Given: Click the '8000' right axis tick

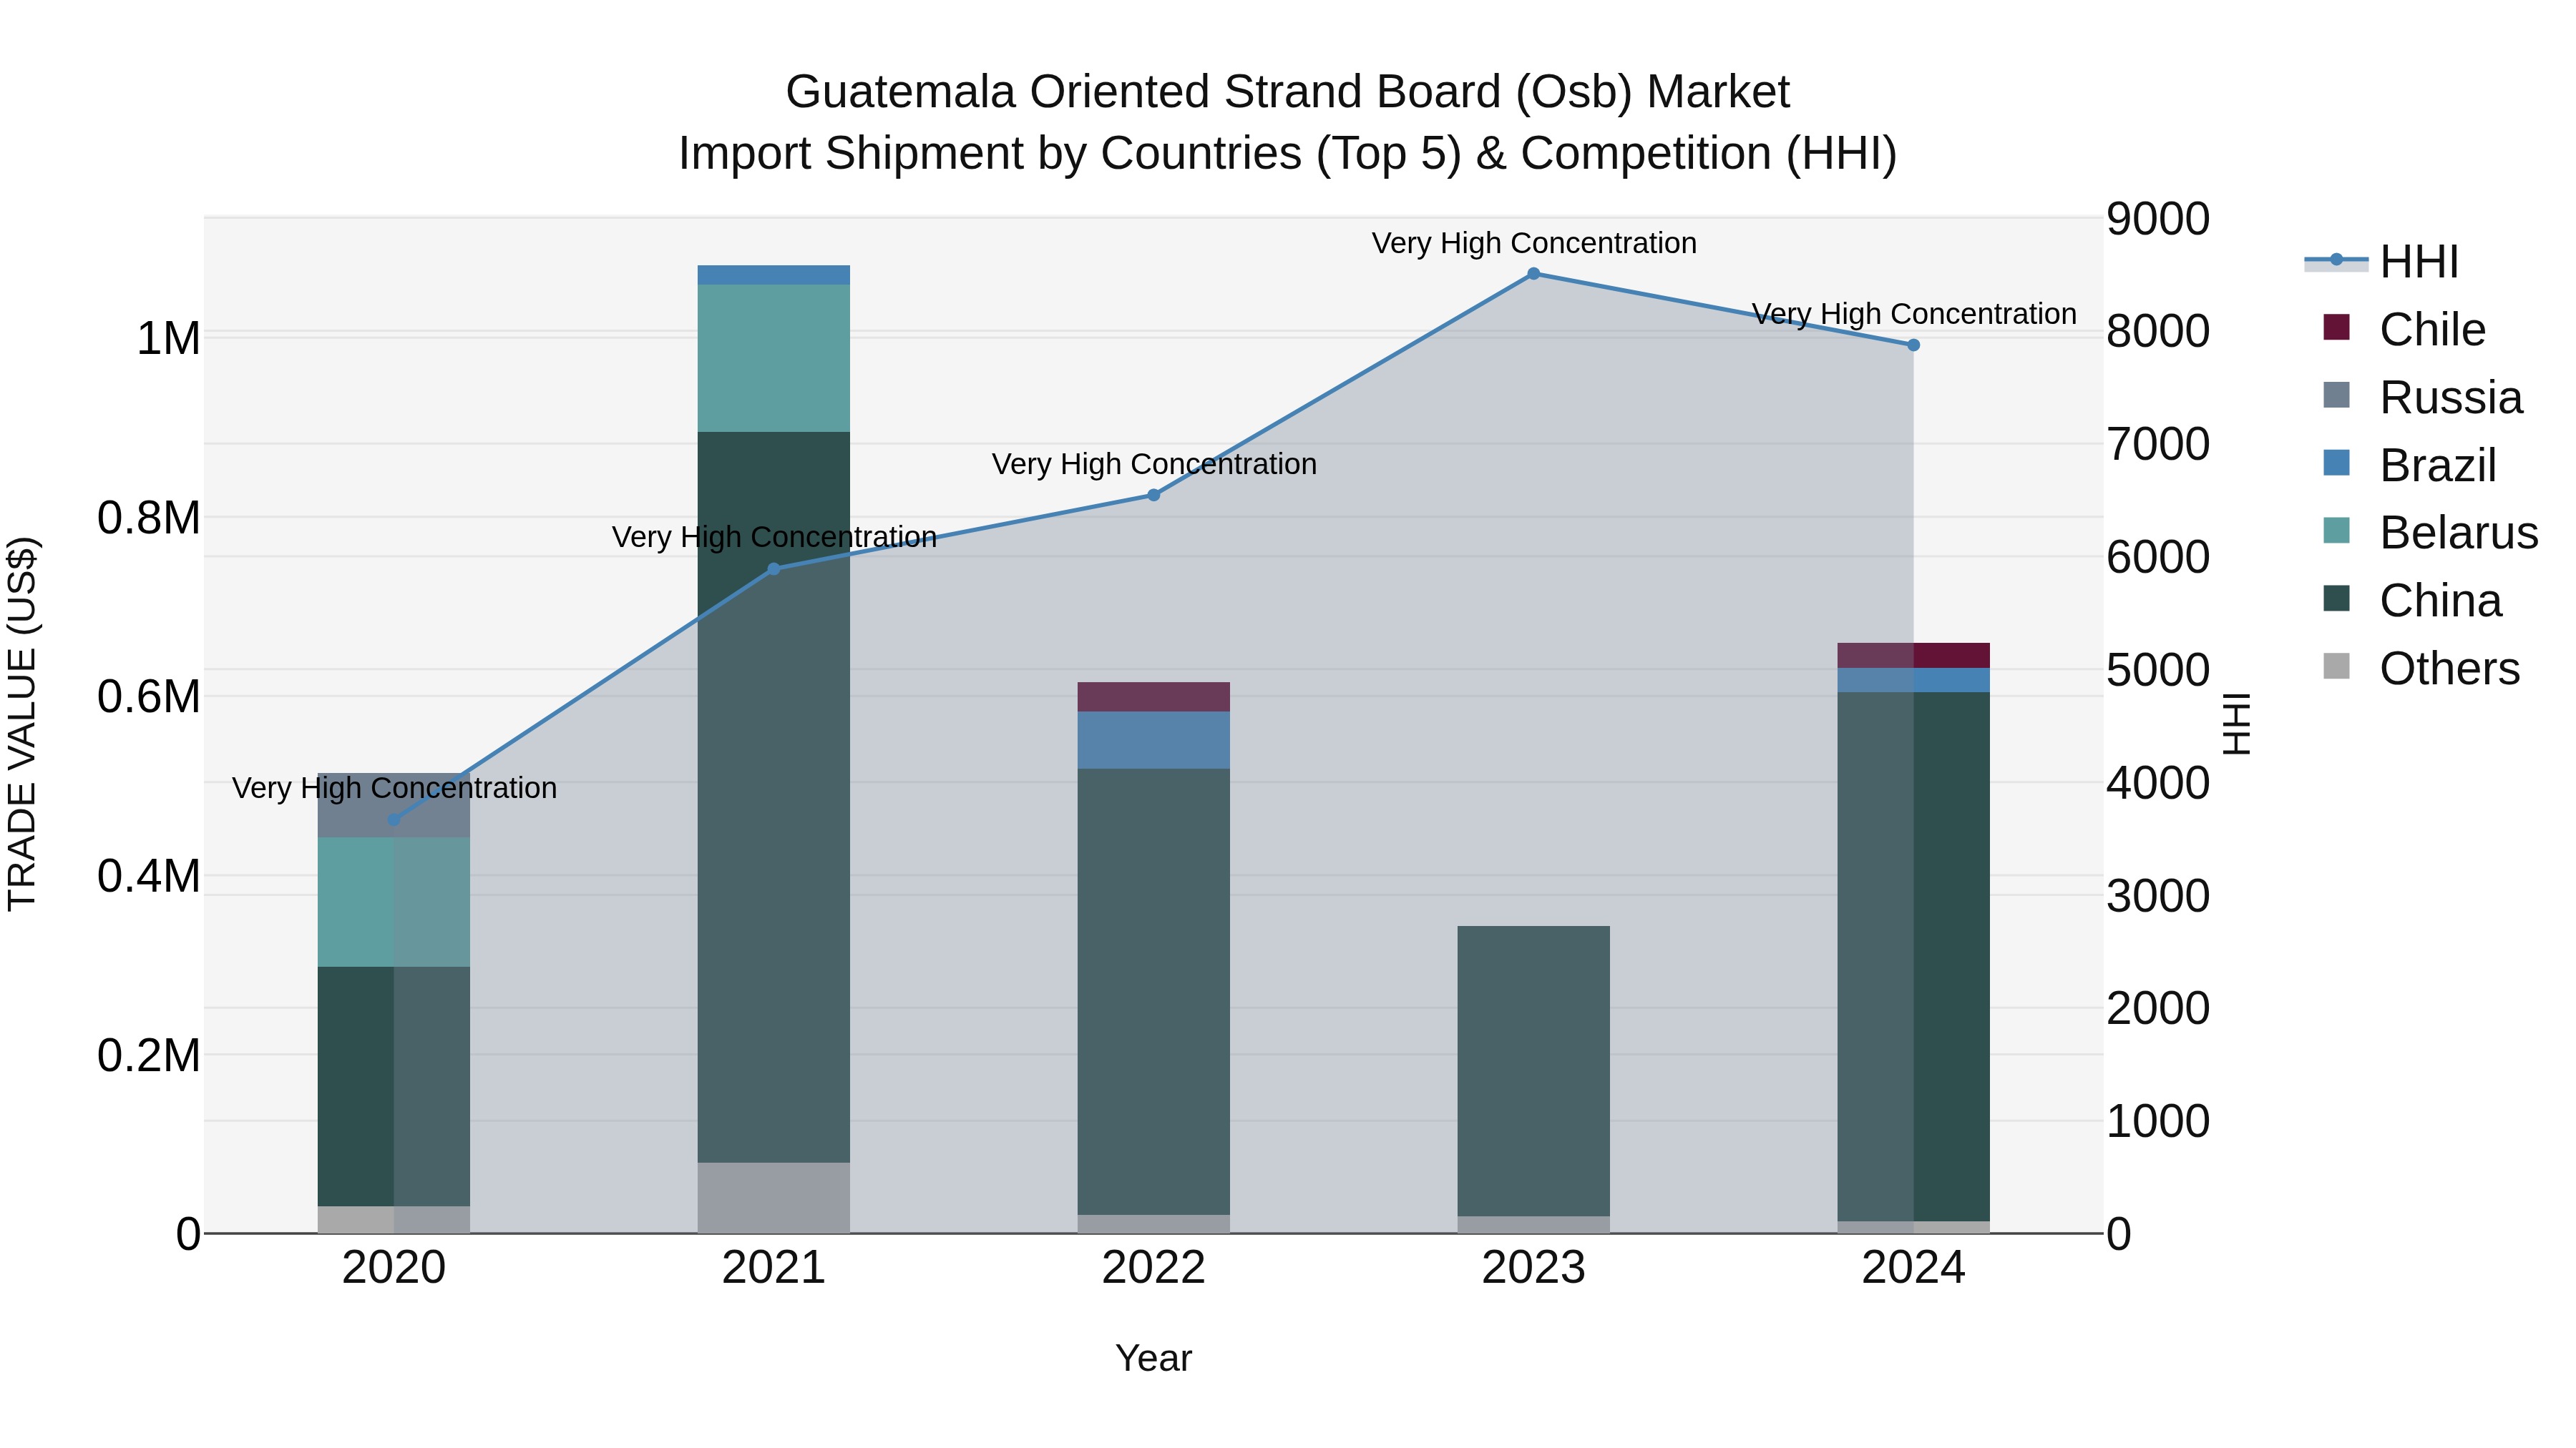Looking at the screenshot, I should pos(2158,331).
